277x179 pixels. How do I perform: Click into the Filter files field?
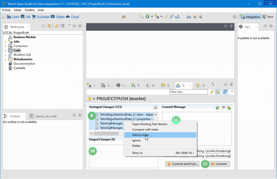pos(188,92)
